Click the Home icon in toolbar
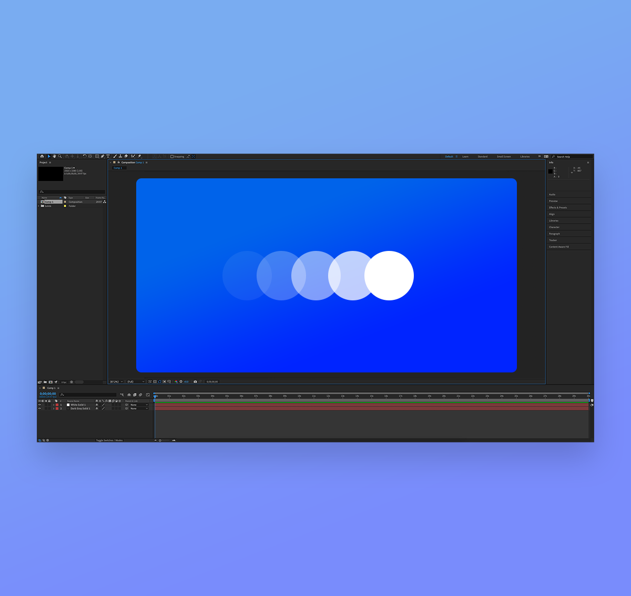 pyautogui.click(x=42, y=156)
